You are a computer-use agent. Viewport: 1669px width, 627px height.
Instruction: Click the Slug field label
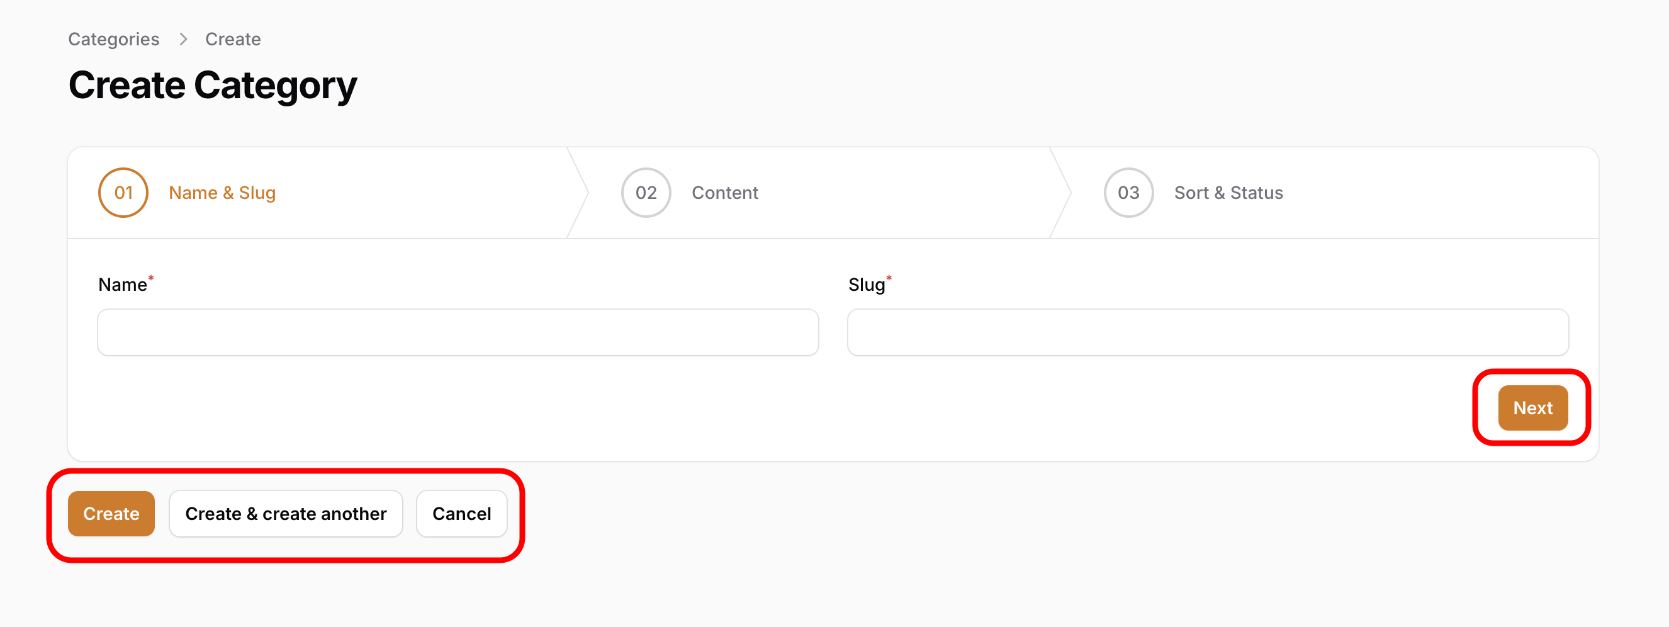866,285
